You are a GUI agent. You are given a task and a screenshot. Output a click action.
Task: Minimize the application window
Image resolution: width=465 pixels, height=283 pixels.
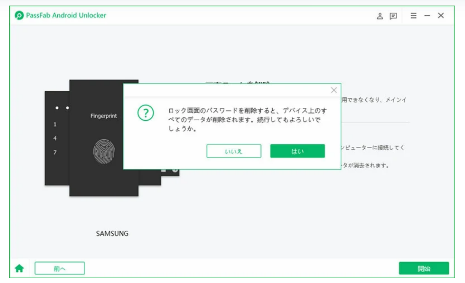pyautogui.click(x=427, y=16)
